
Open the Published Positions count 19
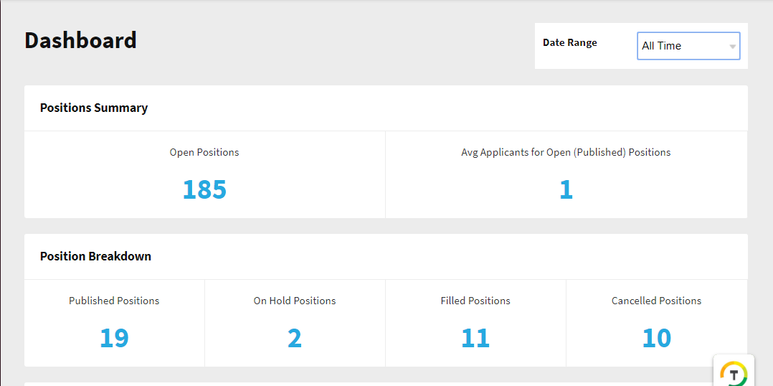pos(115,338)
